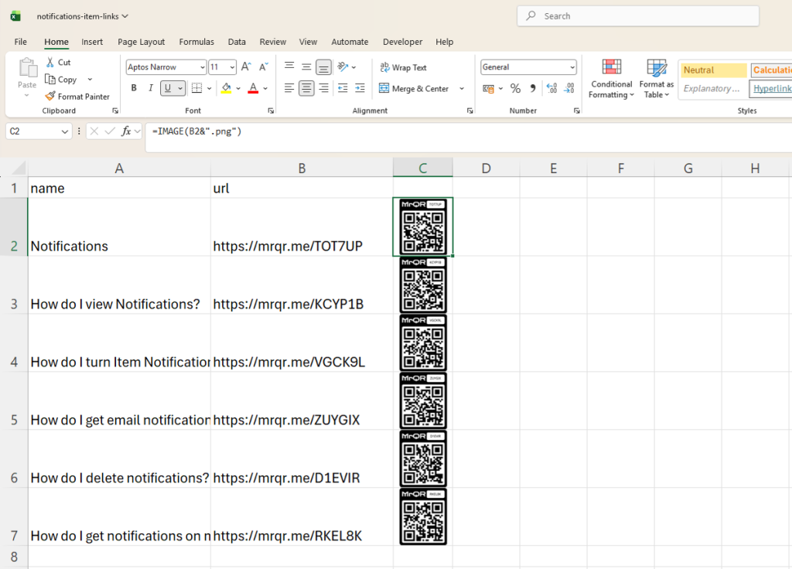Click in the Search box

pyautogui.click(x=638, y=16)
